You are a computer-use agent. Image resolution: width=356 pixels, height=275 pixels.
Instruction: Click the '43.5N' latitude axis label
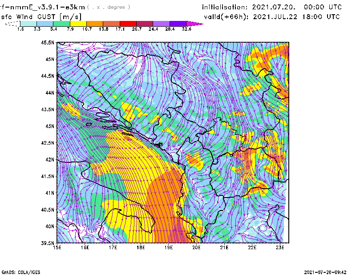point(48,109)
